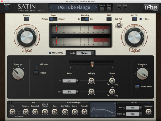Click the Headroom knob
Screen dimensions: 161x121
(x=148, y=111)
